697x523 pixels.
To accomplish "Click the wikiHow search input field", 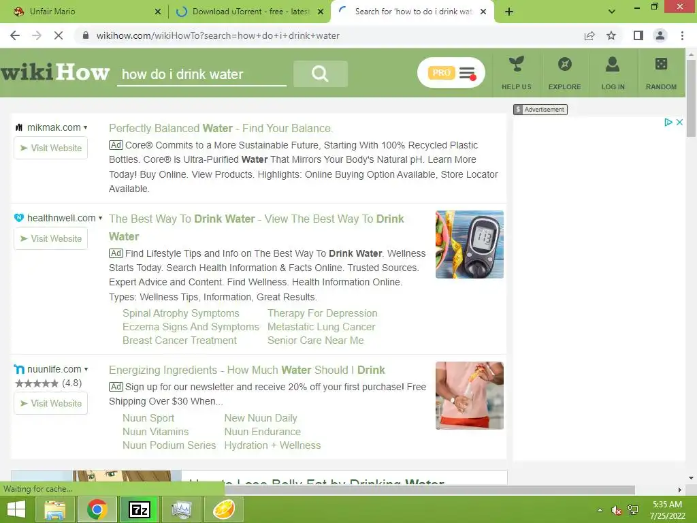I will tap(201, 74).
